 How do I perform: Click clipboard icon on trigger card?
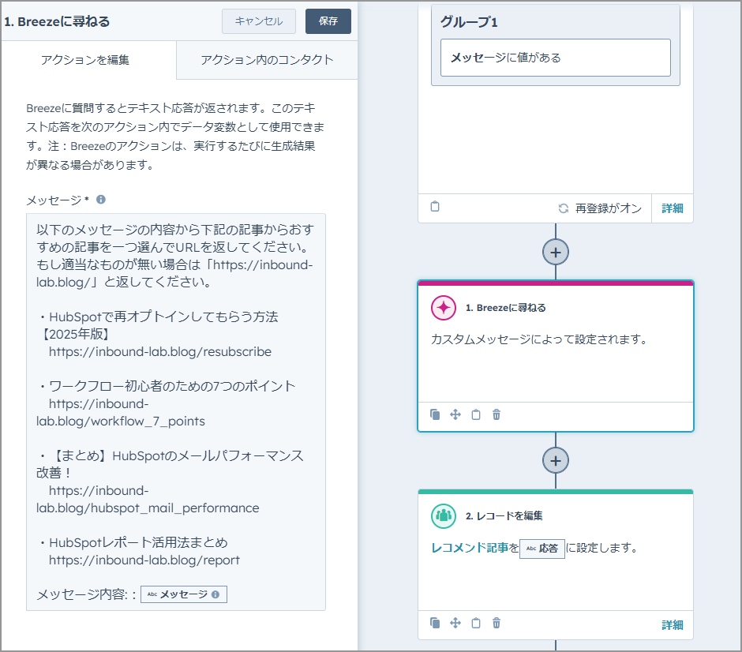pyautogui.click(x=435, y=207)
